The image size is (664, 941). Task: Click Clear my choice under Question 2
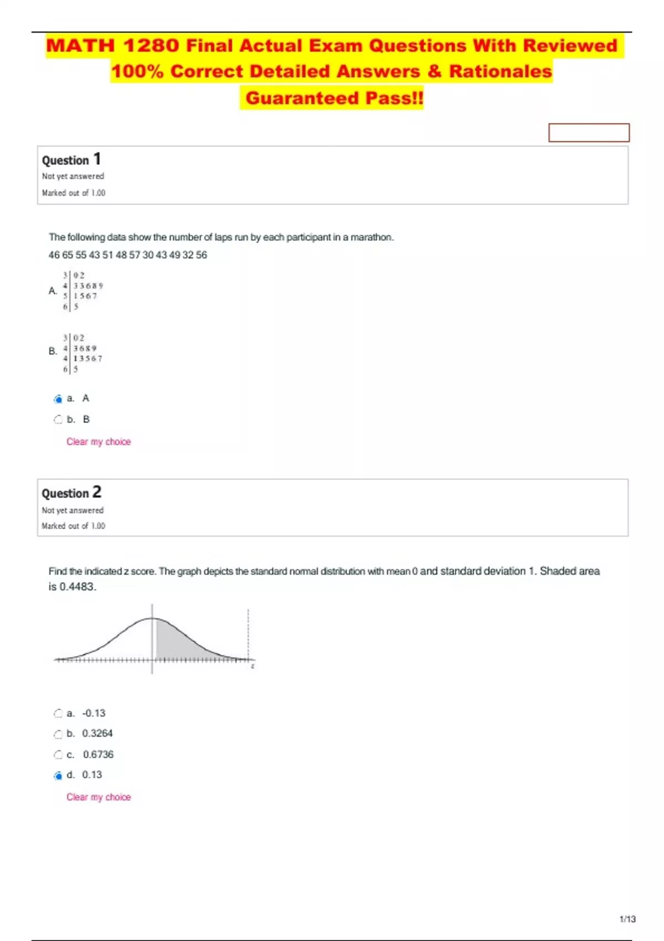(98, 797)
